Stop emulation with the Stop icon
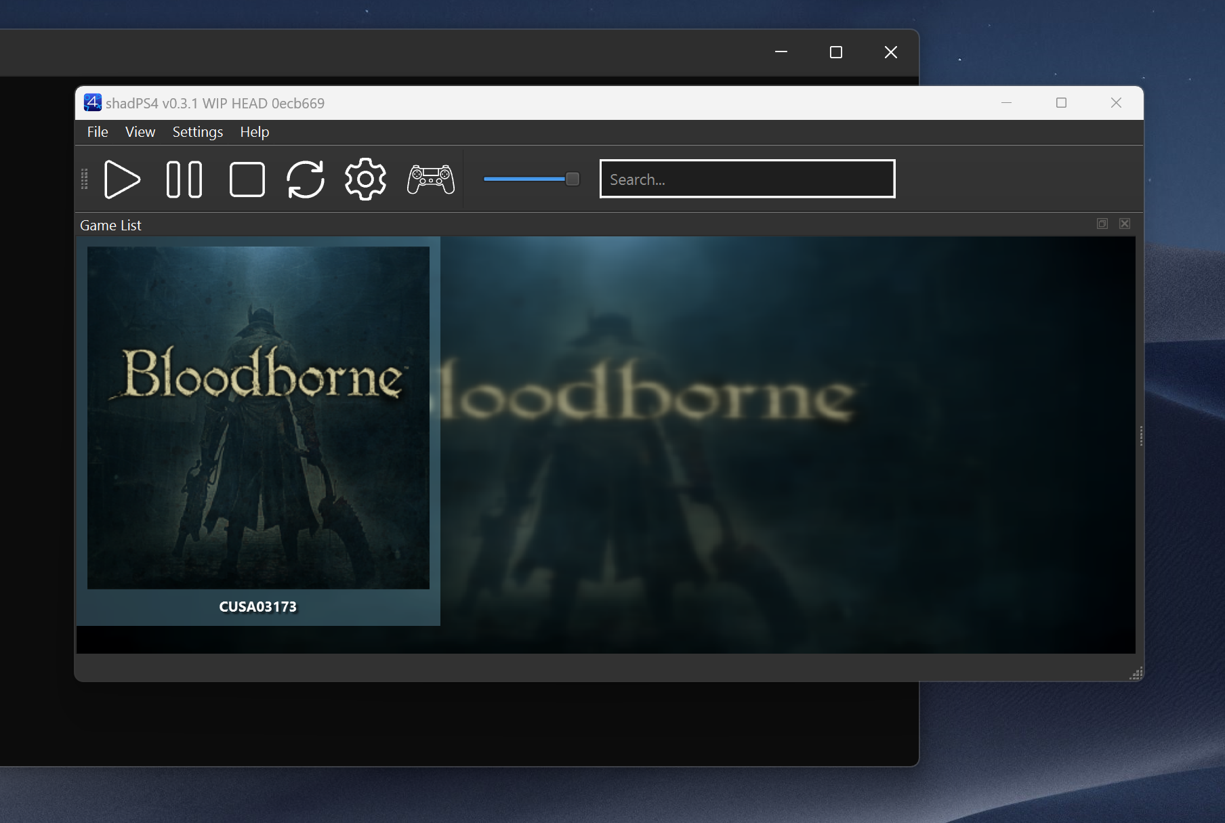 pos(247,180)
